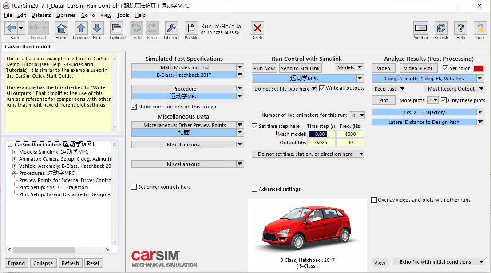Viewport: 491px width, 273px height.
Task: Open Echo file with initial conditions dropdown
Action: click(x=438, y=262)
